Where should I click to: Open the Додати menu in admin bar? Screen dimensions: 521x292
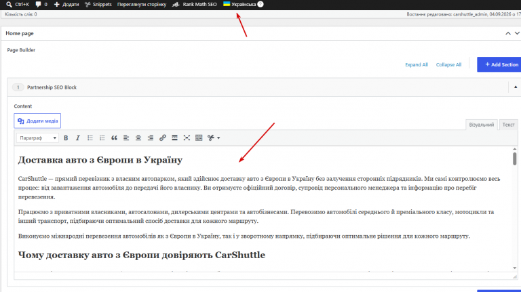tap(66, 4)
